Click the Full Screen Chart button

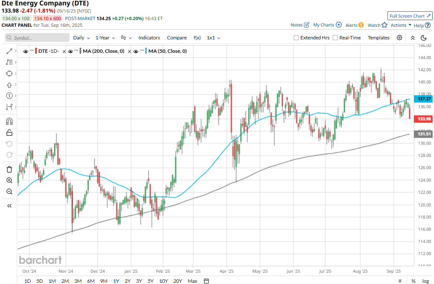pos(410,16)
